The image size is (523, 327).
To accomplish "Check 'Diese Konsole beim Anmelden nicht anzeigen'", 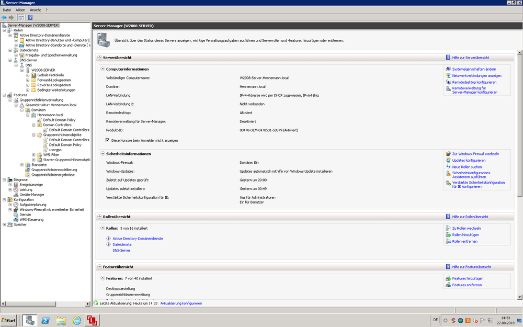I will pyautogui.click(x=108, y=140).
